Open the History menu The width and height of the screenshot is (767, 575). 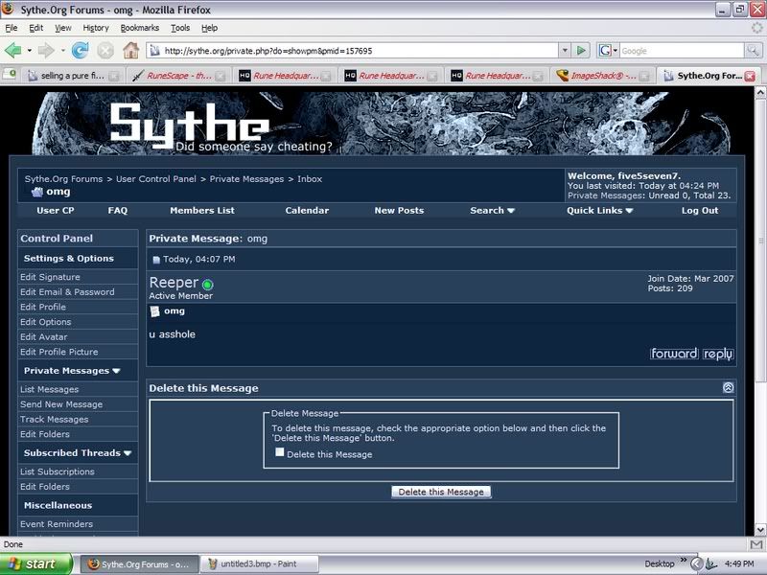[x=96, y=28]
